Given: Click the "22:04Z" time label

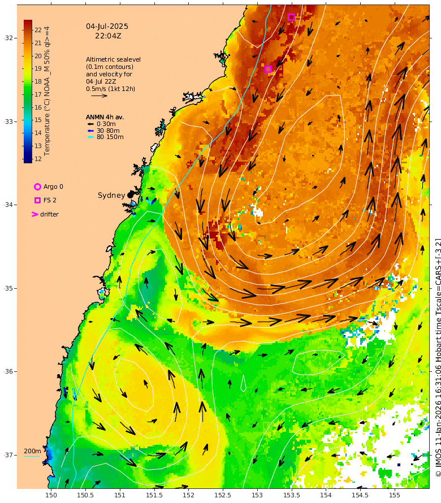Looking at the screenshot, I should point(108,36).
